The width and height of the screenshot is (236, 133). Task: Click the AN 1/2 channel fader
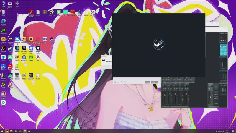(x=164, y=95)
